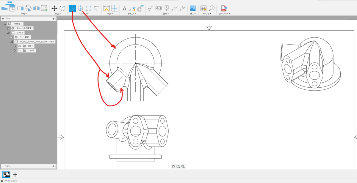Select the Taper and Slope symbol tool

[x=183, y=8]
